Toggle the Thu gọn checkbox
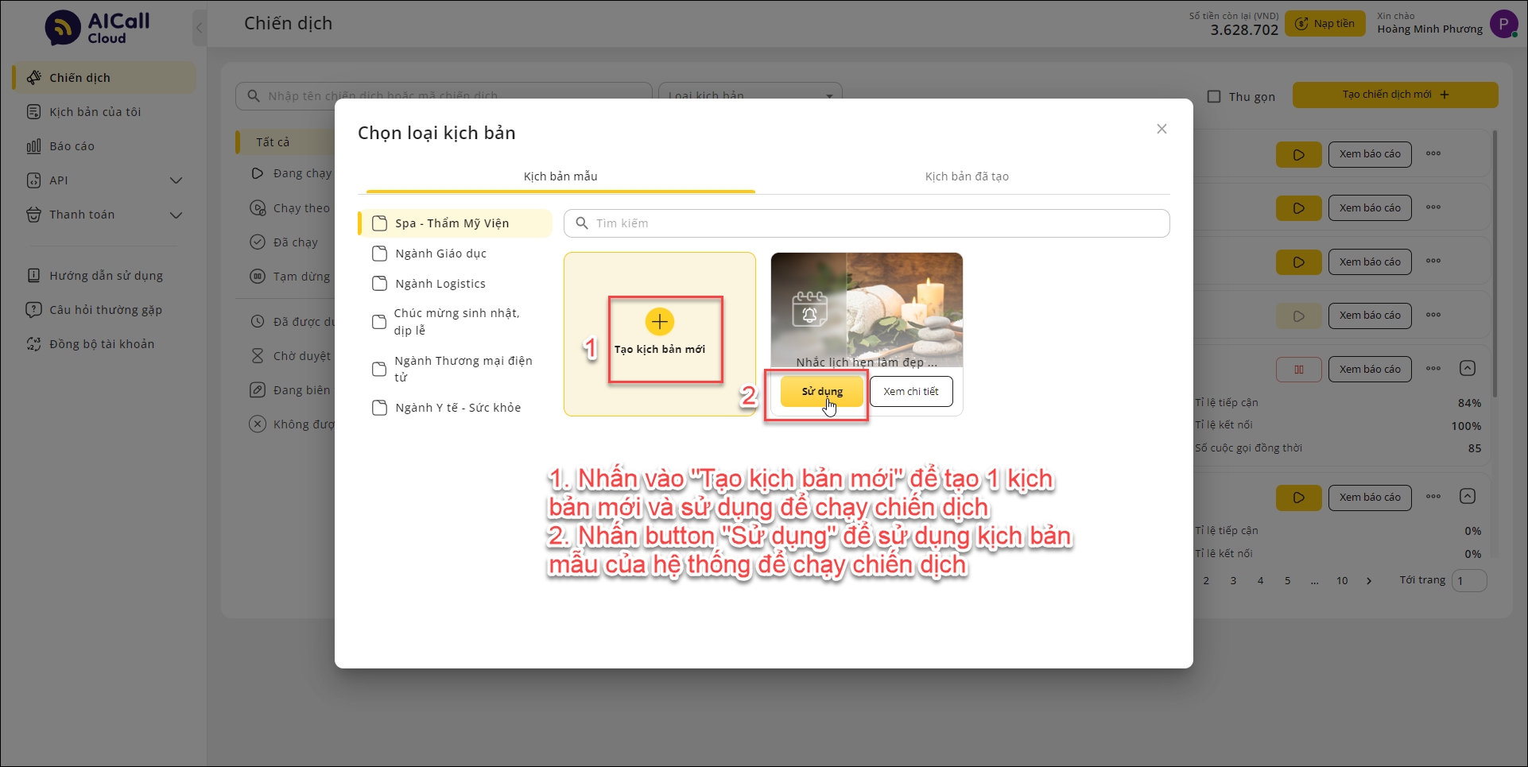 tap(1214, 96)
